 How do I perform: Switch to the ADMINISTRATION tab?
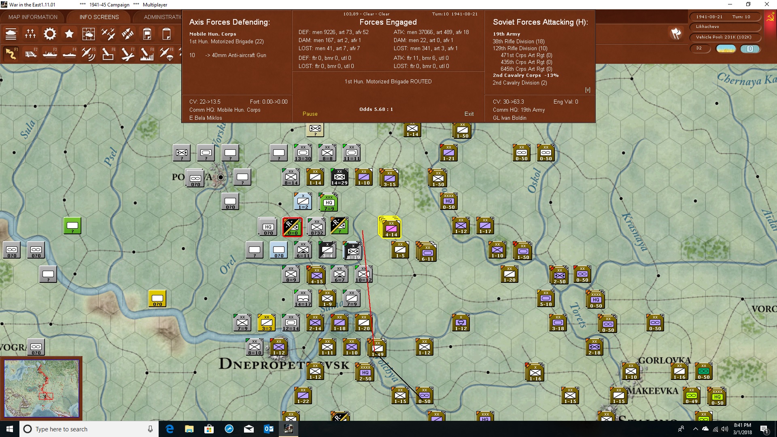[x=162, y=17]
